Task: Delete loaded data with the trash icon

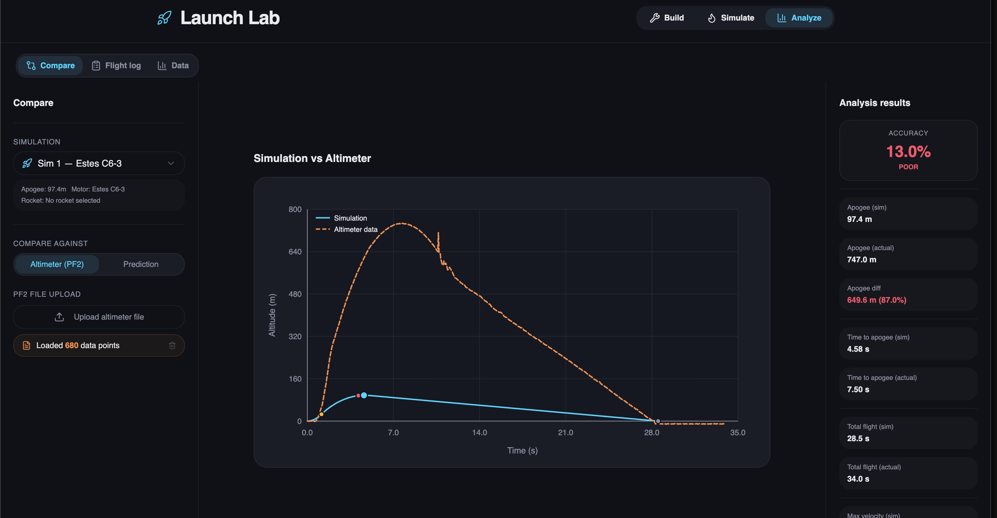Action: point(172,345)
